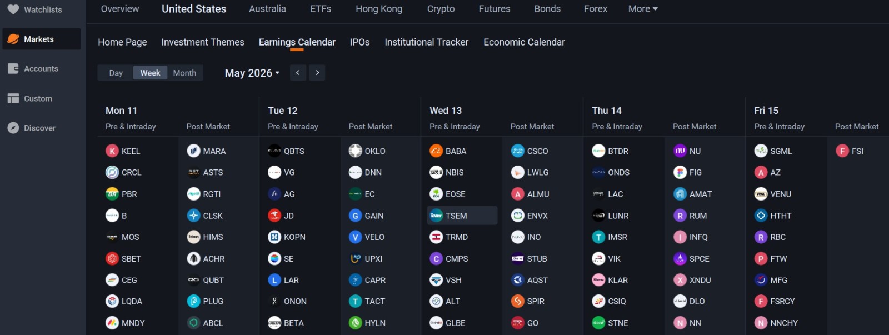889x335 pixels.
Task: Click the OKLO company logo icon
Action: coord(355,151)
